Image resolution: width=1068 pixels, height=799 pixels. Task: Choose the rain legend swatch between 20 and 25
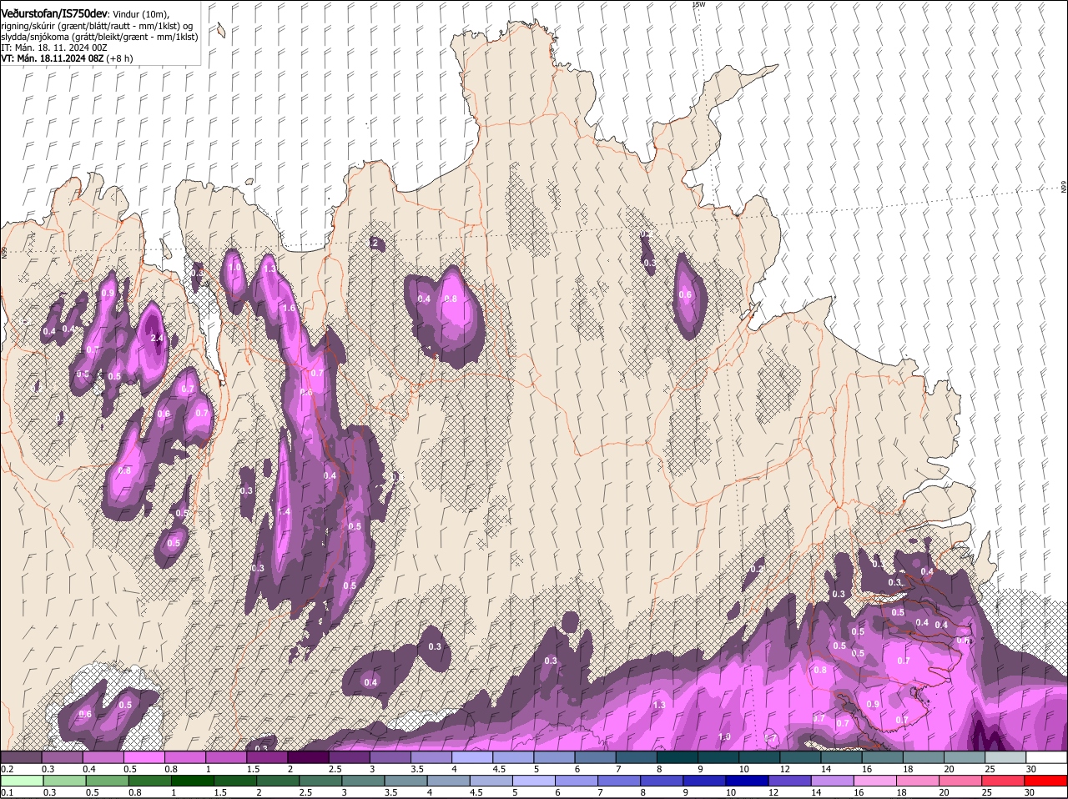click(x=960, y=781)
